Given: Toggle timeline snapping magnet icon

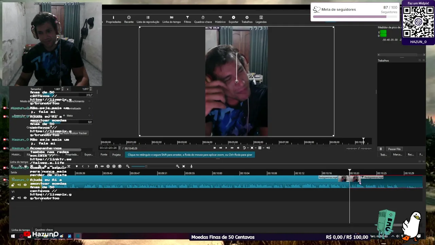Looking at the screenshot, I should (x=96, y=166).
